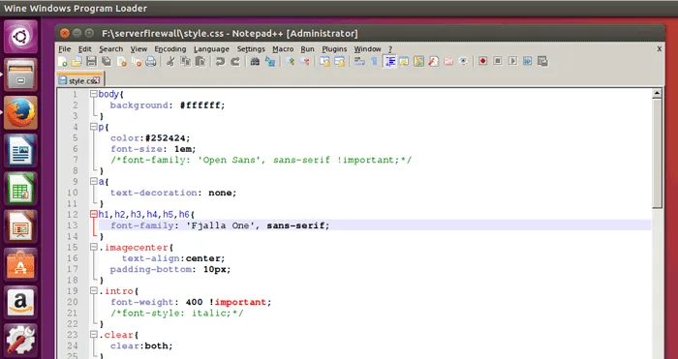Open System Settings gear-and-wrench launcher icon
The width and height of the screenshot is (678, 359).
[20, 341]
